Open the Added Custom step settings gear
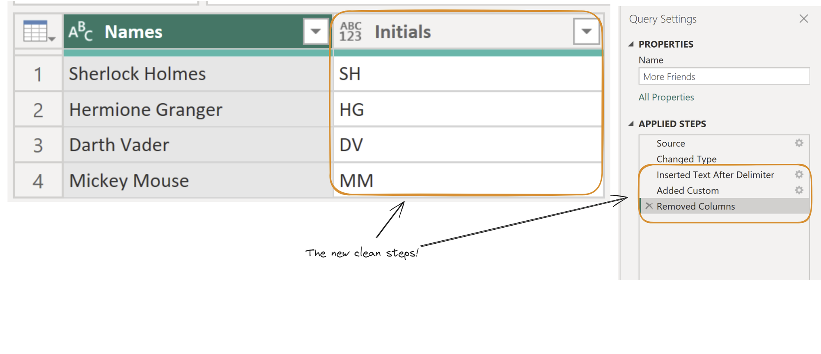 799,190
